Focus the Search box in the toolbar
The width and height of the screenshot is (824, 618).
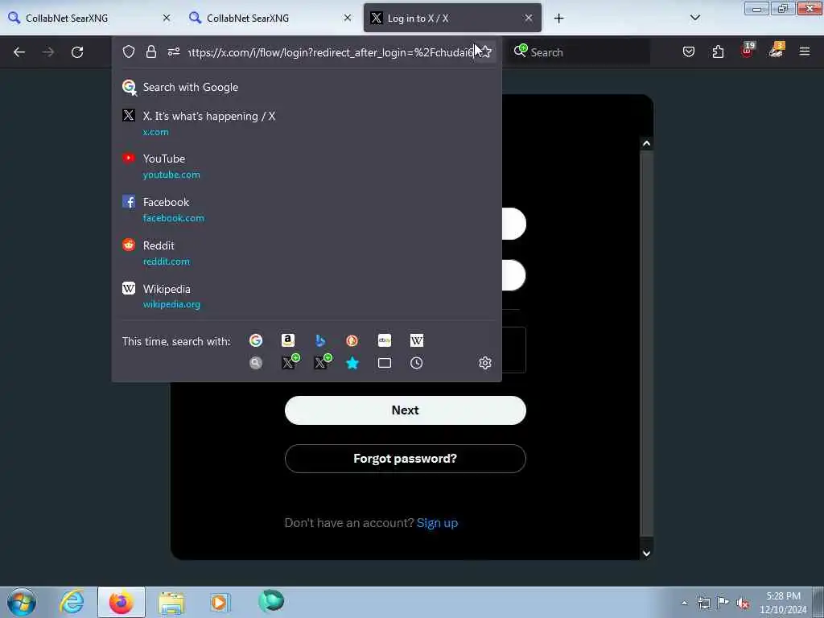(578, 52)
